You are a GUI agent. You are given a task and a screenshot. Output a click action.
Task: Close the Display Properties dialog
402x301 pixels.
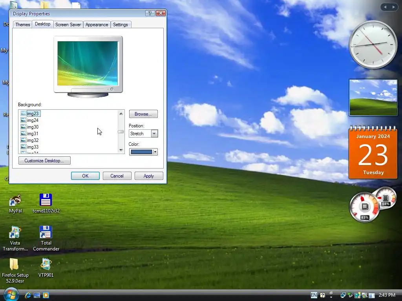[161, 13]
